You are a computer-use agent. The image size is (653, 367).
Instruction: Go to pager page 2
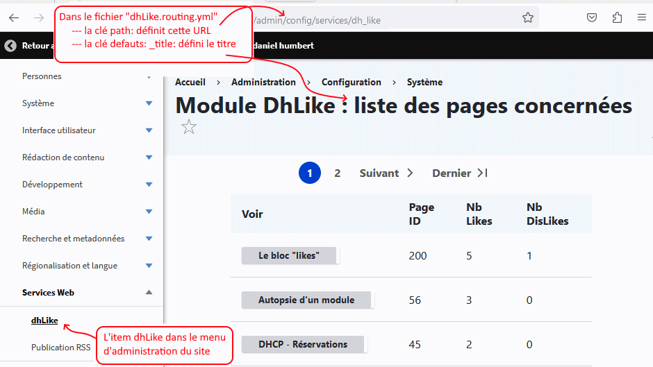coord(338,173)
